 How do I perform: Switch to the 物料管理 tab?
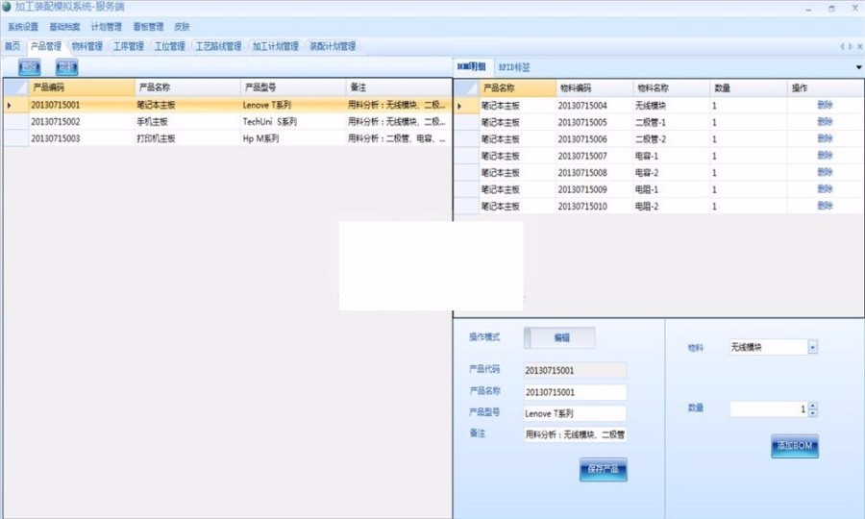coord(86,46)
